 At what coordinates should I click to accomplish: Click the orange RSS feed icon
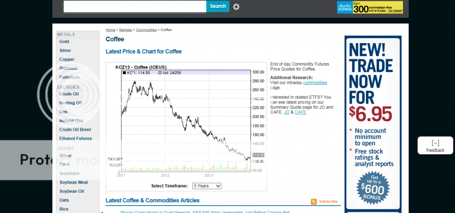tap(314, 201)
